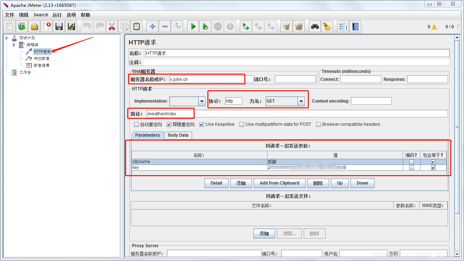Click the Paste clipboard icon
The image size is (464, 261).
tap(137, 26)
